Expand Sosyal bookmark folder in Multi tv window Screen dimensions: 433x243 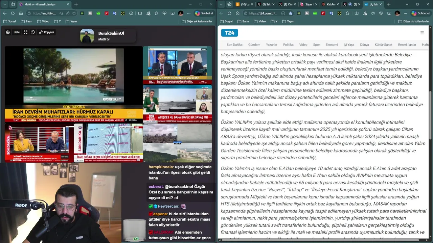click(x=9, y=21)
